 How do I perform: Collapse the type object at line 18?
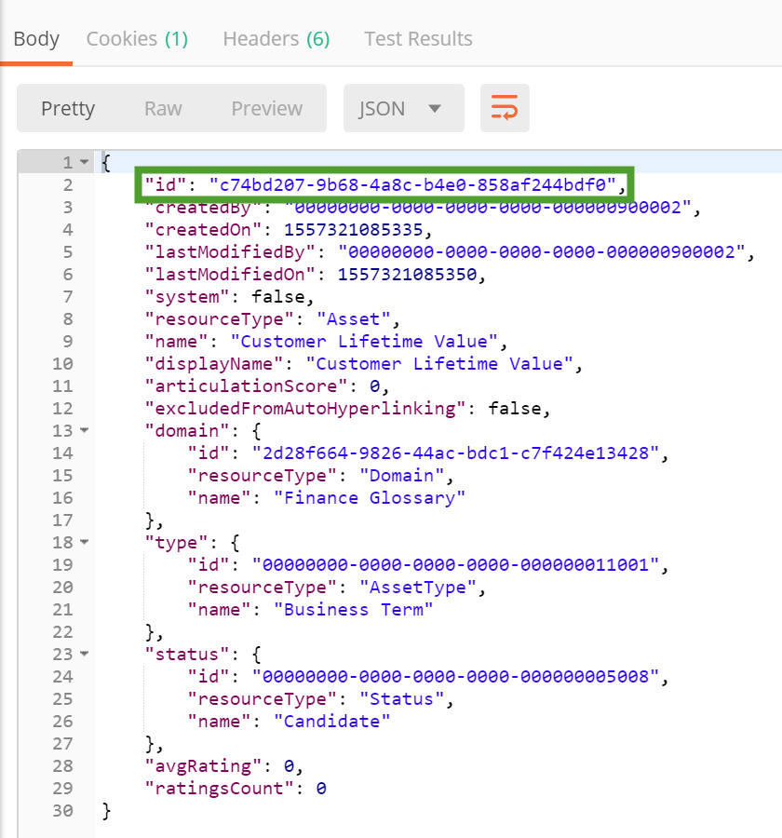coord(85,542)
